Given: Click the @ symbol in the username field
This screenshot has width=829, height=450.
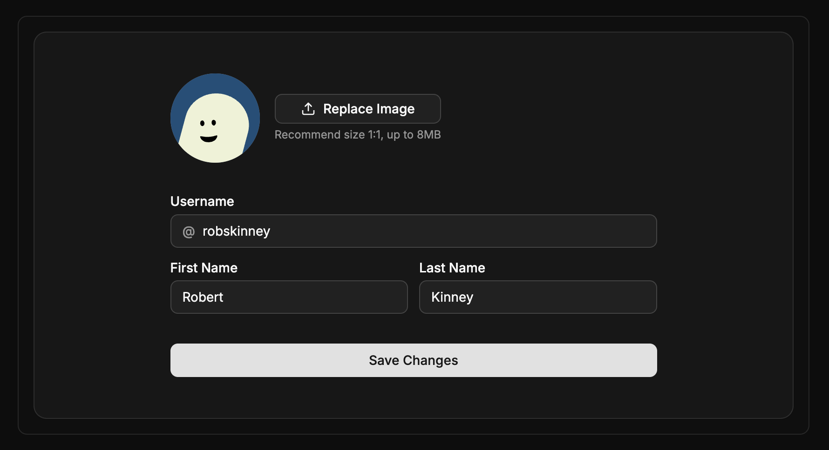Looking at the screenshot, I should click(188, 231).
